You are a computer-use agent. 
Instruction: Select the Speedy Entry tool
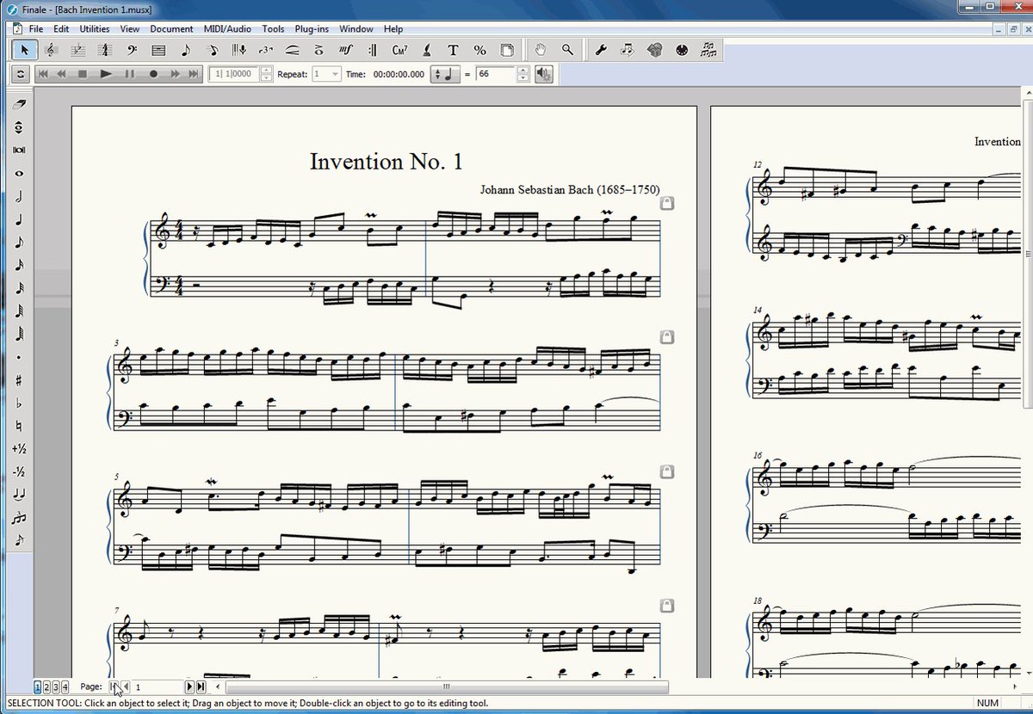tap(212, 50)
